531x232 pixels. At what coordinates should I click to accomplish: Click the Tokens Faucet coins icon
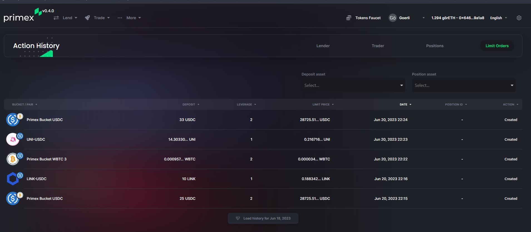click(x=349, y=18)
